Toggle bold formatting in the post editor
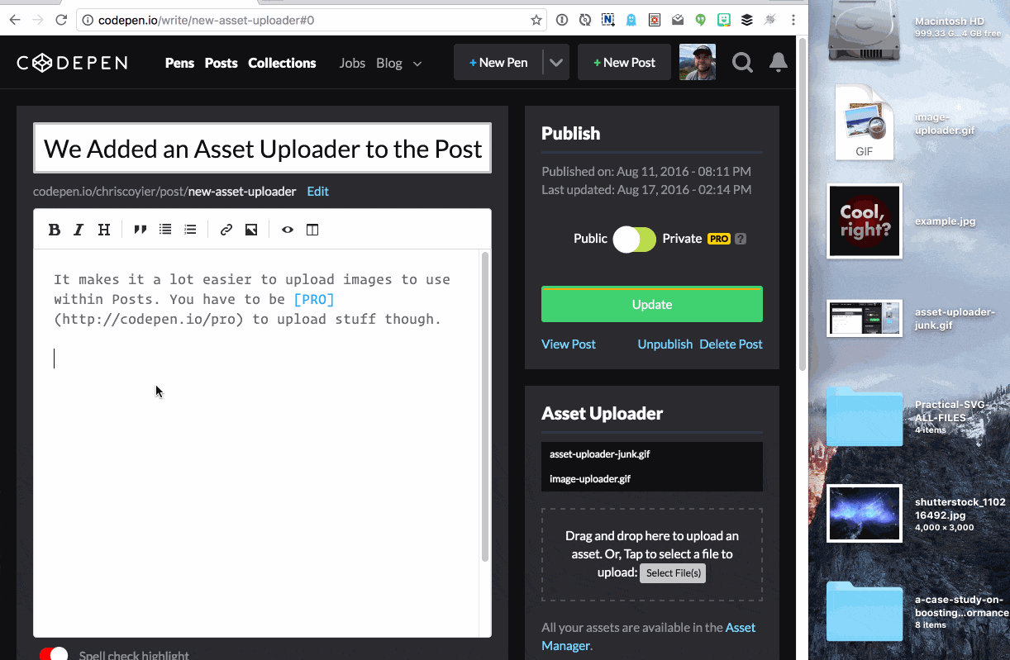1010x660 pixels. (x=54, y=229)
